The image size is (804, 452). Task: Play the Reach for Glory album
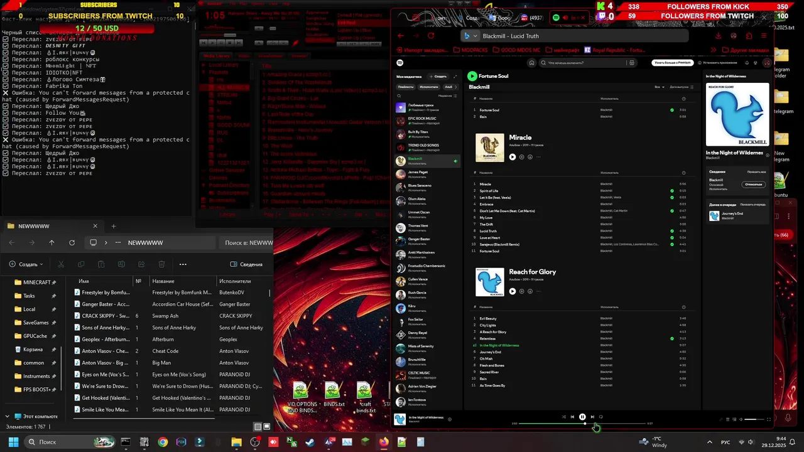(x=513, y=291)
